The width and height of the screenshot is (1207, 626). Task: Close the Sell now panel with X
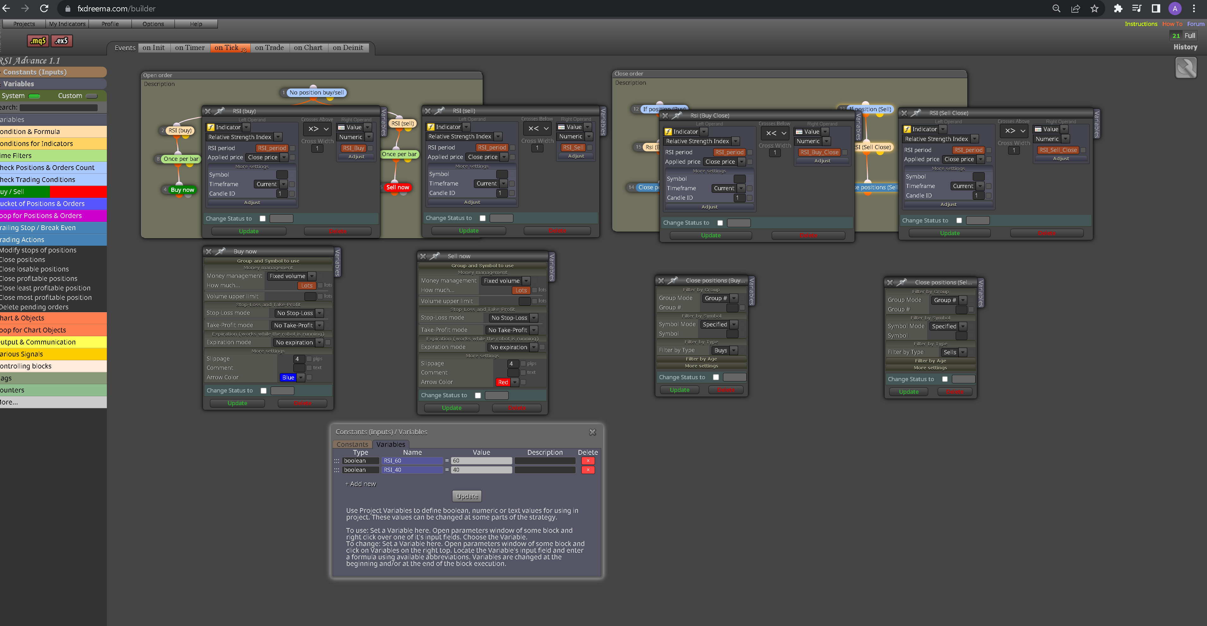[423, 256]
